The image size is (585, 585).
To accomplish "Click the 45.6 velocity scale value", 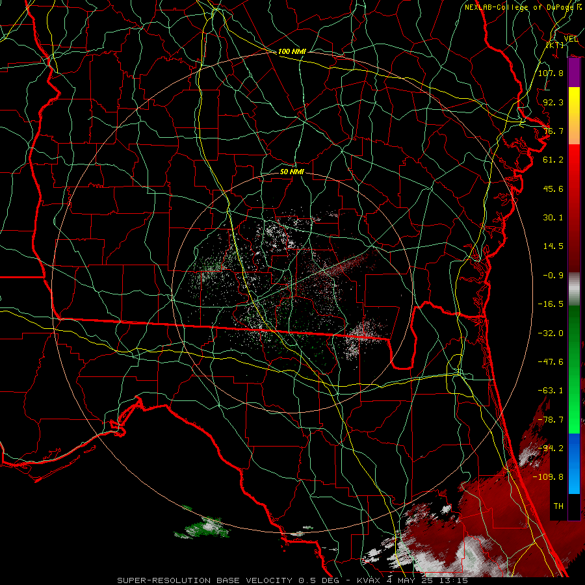I will click(553, 188).
